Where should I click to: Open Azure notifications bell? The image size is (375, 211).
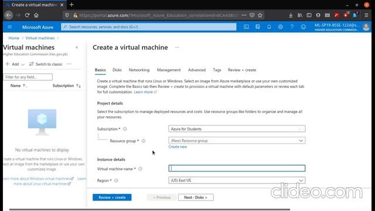coord(269,27)
